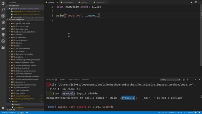Open the Code output channel dropdown
This screenshot has height=114, width=202.
pos(170,79)
